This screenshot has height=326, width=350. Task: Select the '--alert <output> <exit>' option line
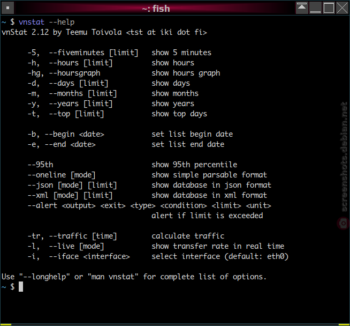point(149,206)
